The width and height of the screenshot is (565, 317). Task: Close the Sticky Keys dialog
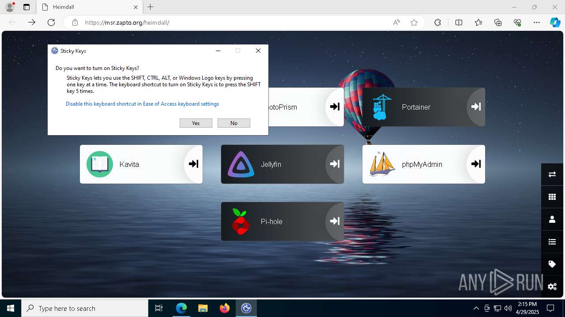pyautogui.click(x=258, y=51)
